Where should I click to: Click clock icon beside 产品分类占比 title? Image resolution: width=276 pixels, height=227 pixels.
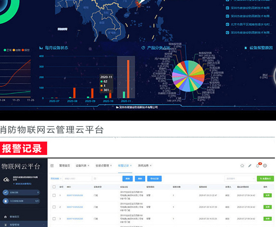tap(143, 48)
